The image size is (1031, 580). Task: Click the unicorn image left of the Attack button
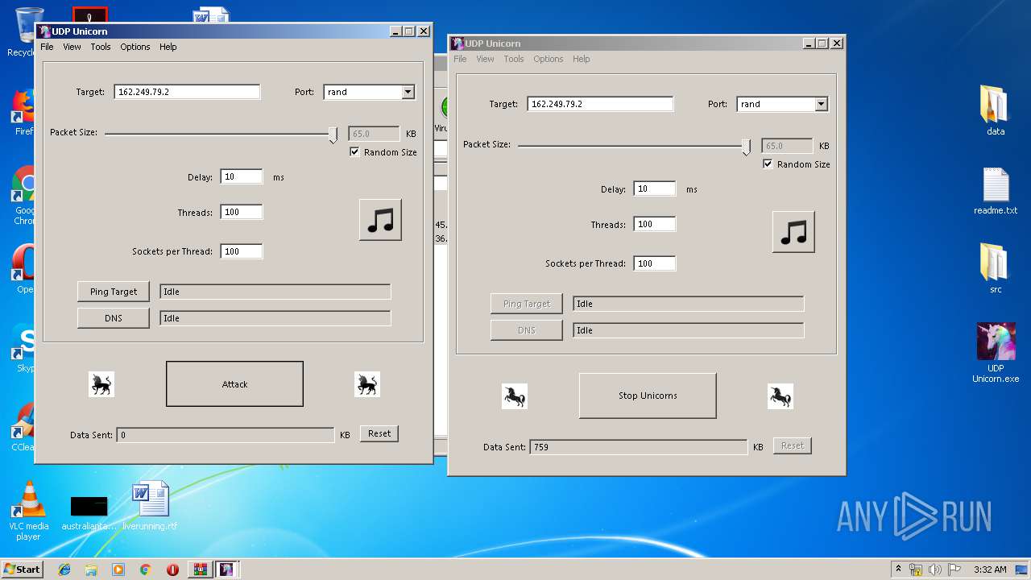click(101, 384)
